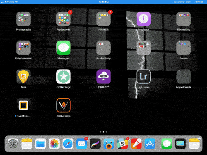Open the Messages app on home screen

[x=63, y=48]
